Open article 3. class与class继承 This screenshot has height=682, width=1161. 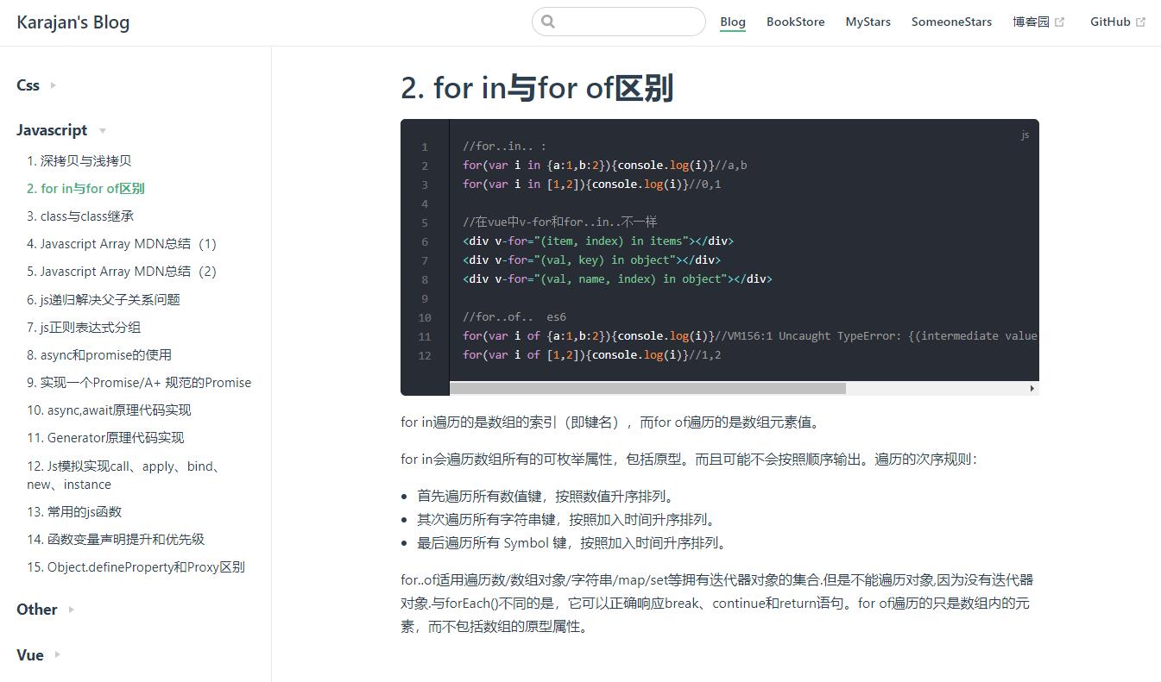tap(80, 216)
